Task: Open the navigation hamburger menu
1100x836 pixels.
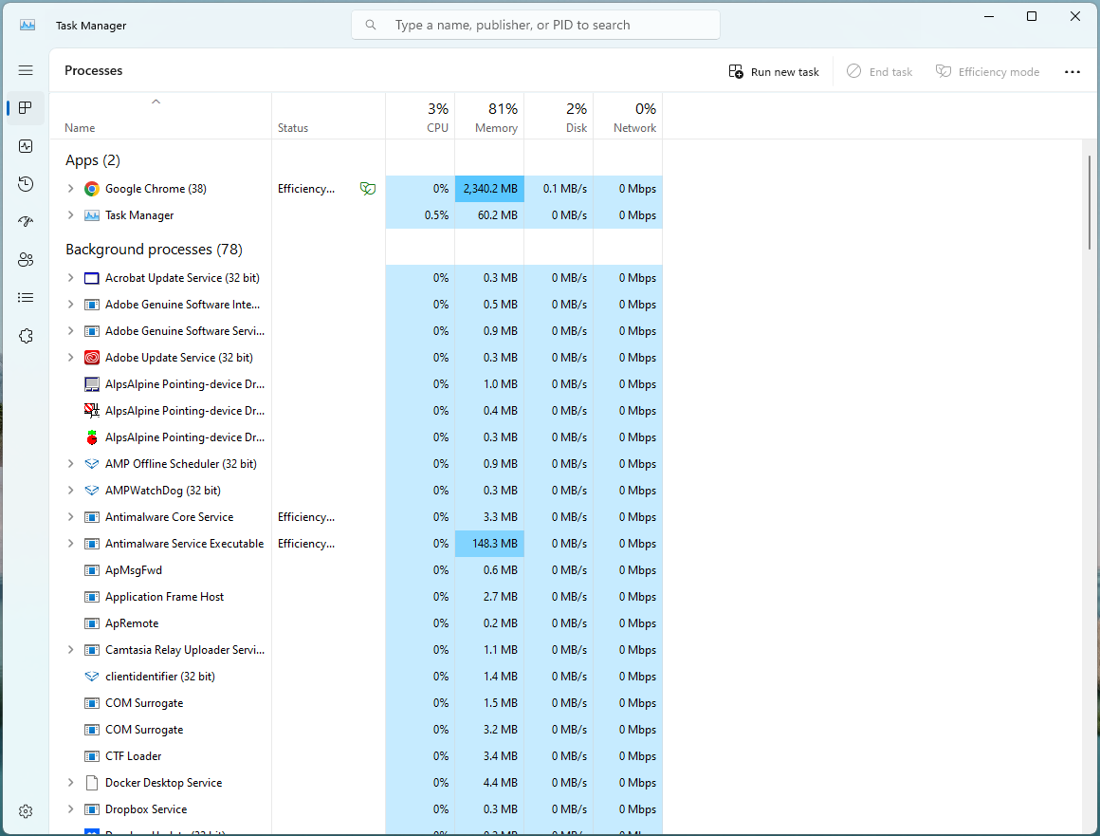Action: point(26,70)
